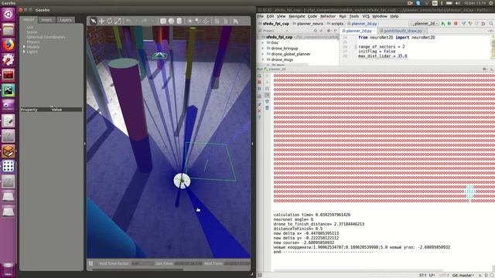Pin the Run tab
495x278 pixels.
[260, 104]
